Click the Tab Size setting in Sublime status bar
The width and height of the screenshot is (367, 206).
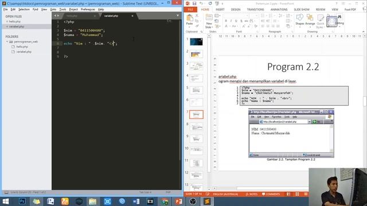coord(145,192)
